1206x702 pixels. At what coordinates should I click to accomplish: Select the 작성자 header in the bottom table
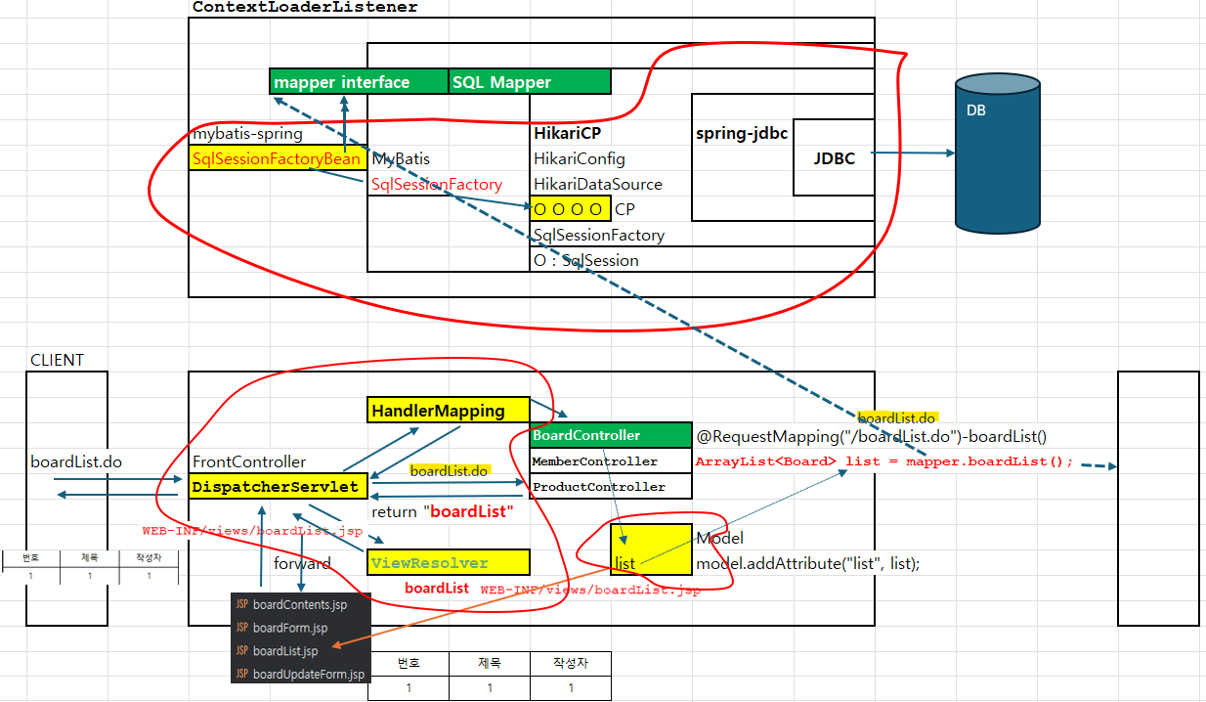(x=571, y=664)
